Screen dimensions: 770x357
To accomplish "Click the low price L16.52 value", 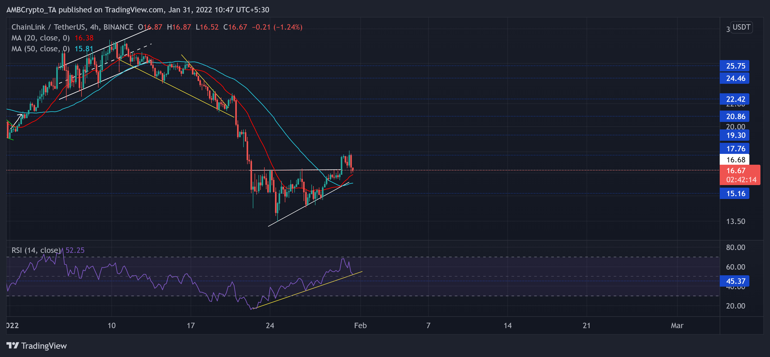I will 207,27.
